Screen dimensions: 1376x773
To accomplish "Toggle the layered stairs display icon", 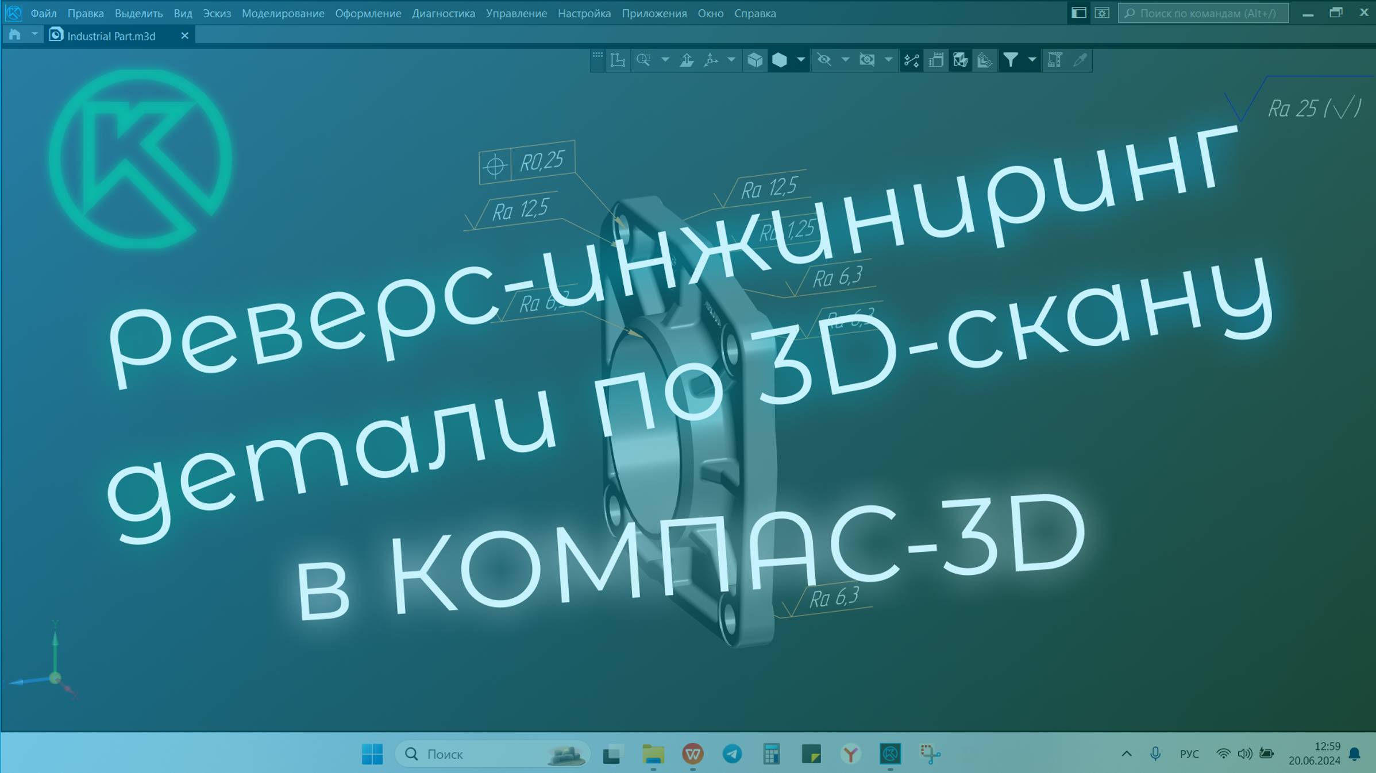I will (984, 60).
